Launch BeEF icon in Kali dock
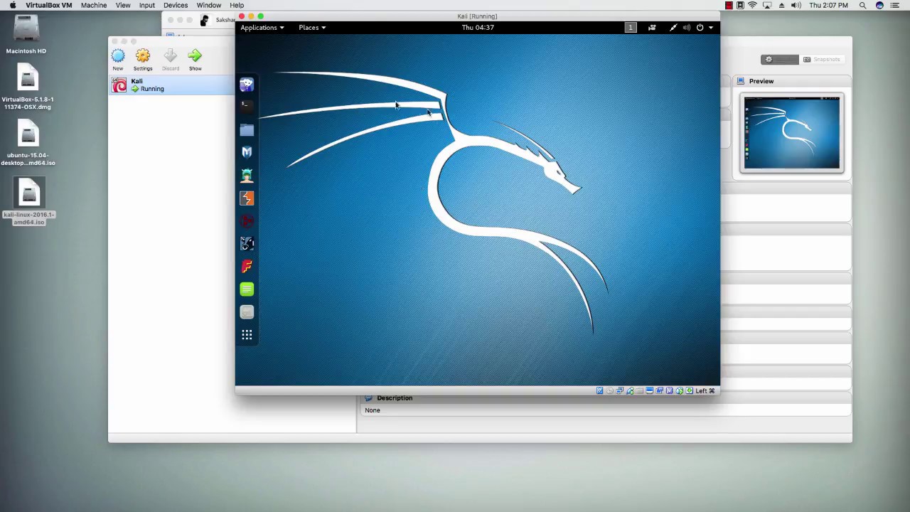This screenshot has height=512, width=910. 247,244
